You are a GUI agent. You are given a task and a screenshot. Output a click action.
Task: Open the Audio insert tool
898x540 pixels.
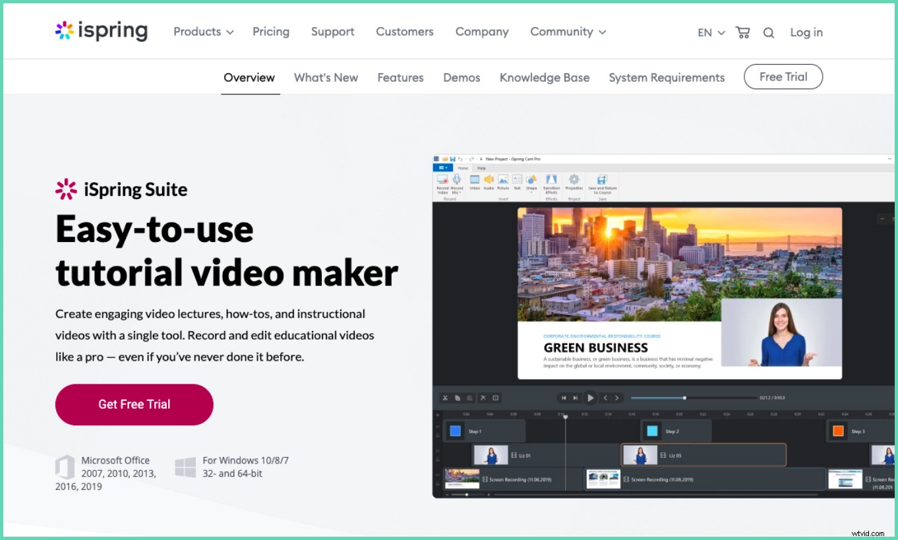click(488, 183)
